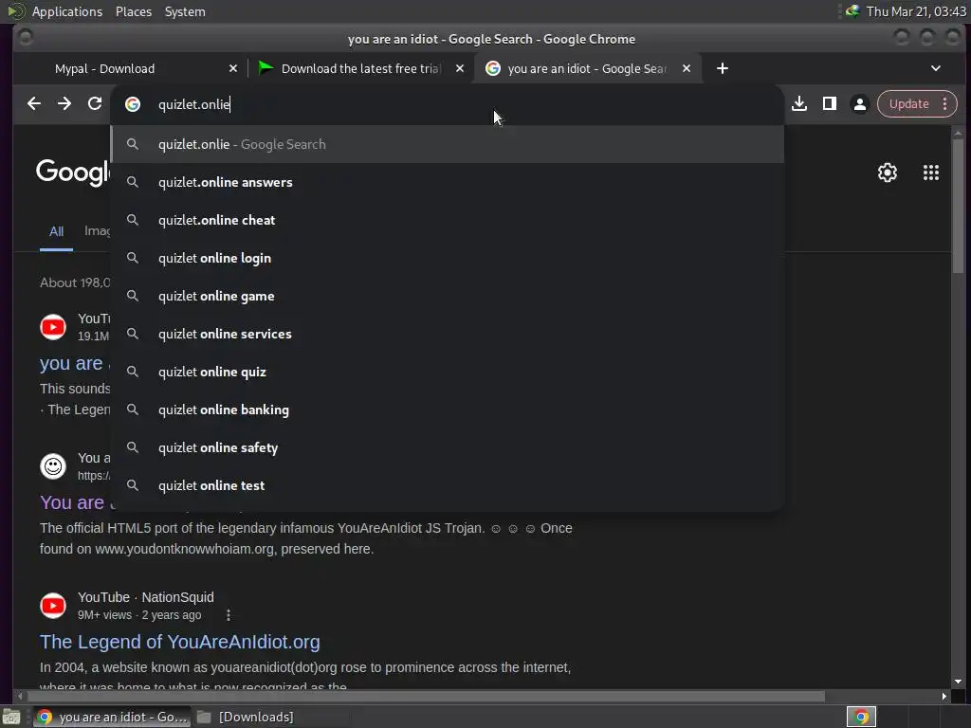Reload the current page

click(95, 104)
